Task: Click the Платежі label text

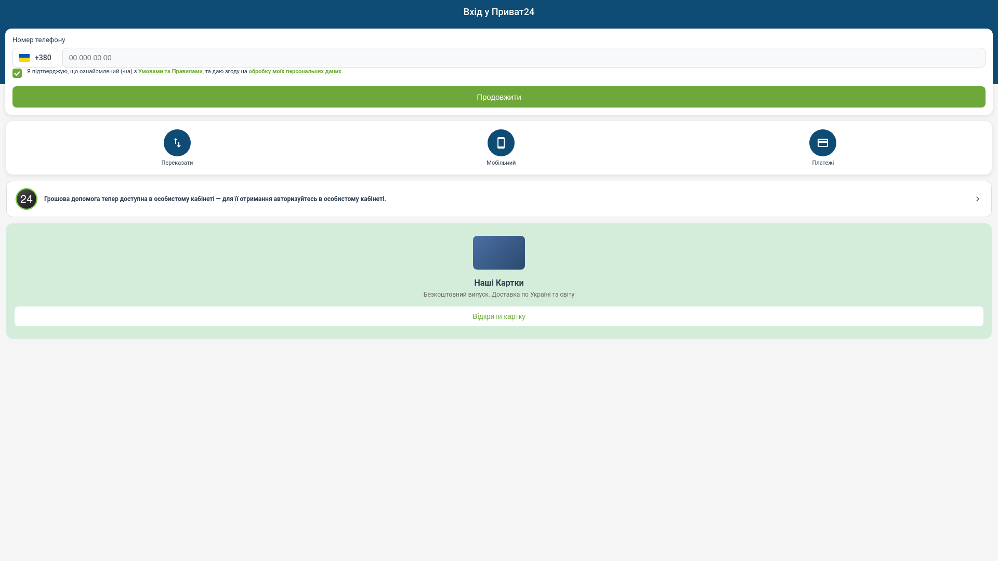Action: (x=823, y=163)
